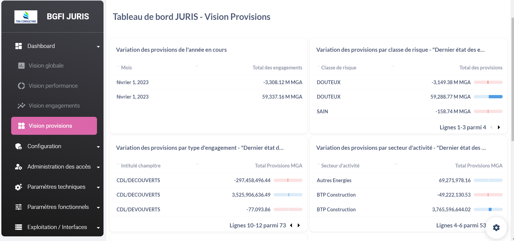Click the Configuration shield icon

(19, 147)
